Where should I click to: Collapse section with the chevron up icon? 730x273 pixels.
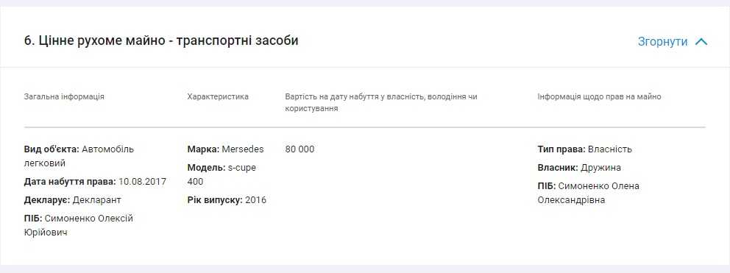(701, 42)
